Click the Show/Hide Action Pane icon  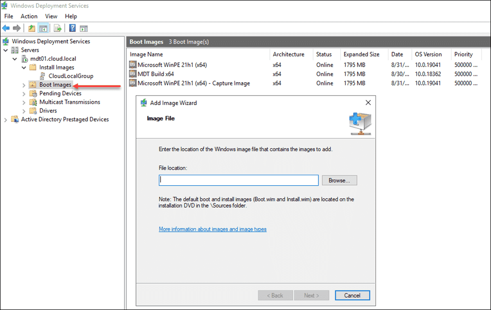pos(84,28)
